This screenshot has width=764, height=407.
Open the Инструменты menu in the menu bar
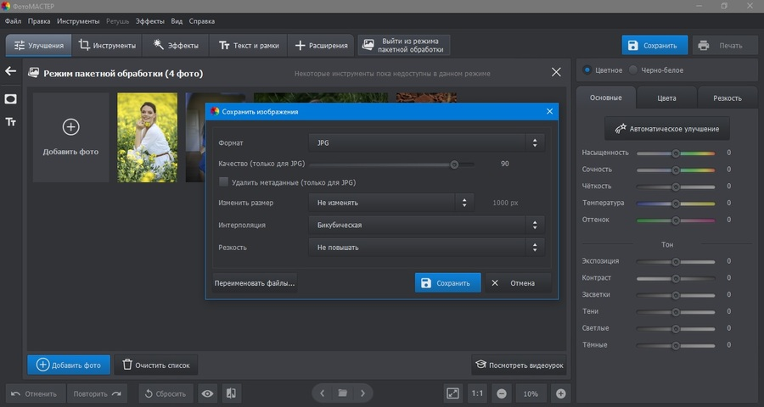(78, 21)
